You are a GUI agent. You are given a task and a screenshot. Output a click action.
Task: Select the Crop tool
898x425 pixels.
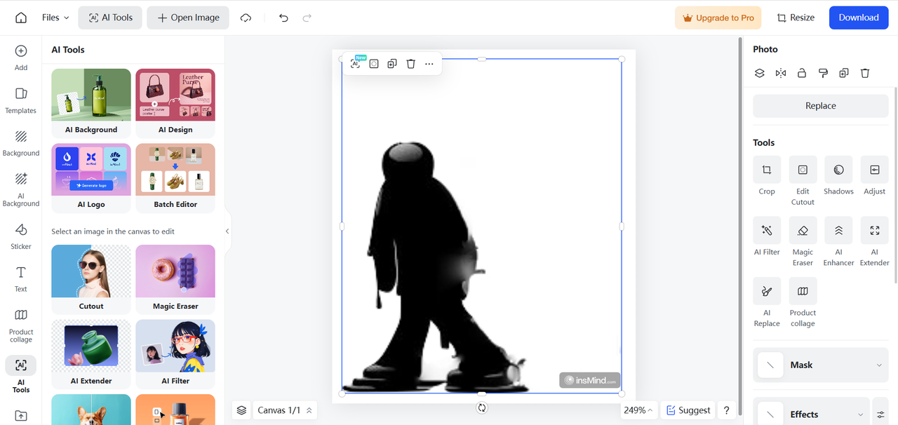[767, 176]
